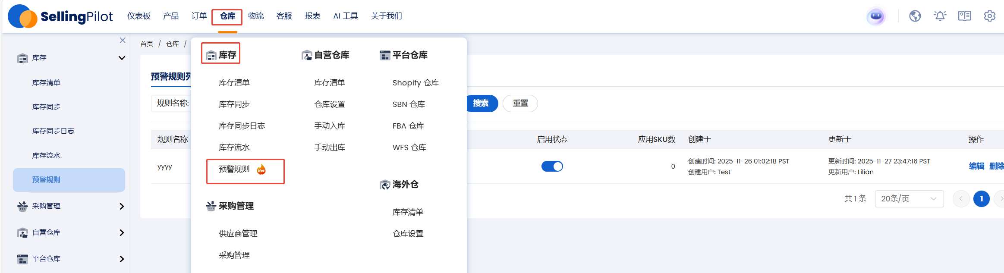The width and height of the screenshot is (1004, 273).
Task: Expand the 自营仓库 sidebar section
Action: click(x=122, y=233)
